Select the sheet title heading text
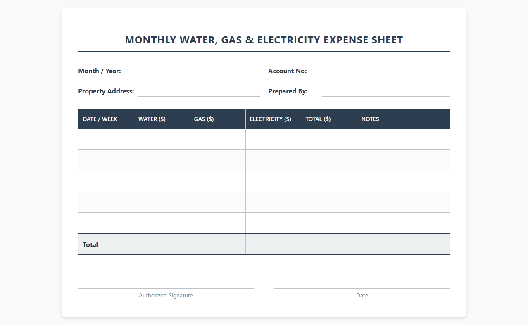The image size is (528, 325). [264, 40]
